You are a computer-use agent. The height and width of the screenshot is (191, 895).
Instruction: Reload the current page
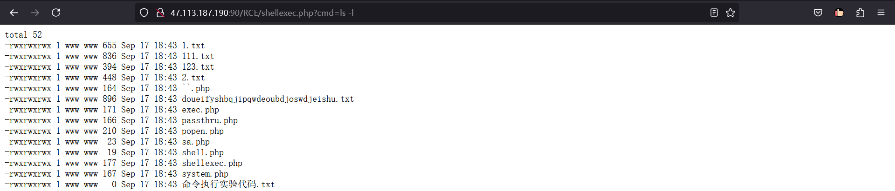[x=56, y=13]
